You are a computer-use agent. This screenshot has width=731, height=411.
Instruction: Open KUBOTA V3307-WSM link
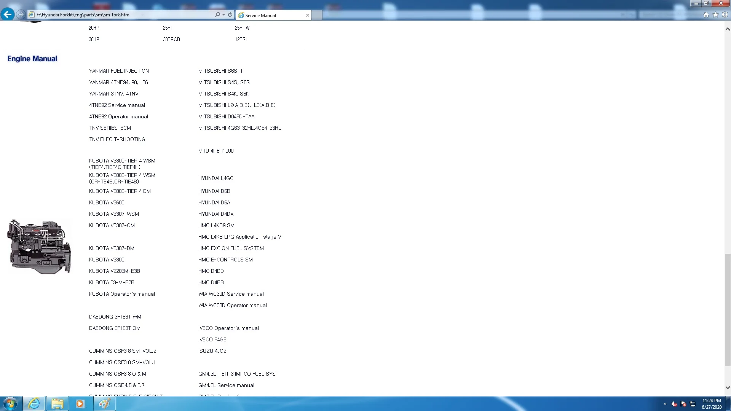114,214
